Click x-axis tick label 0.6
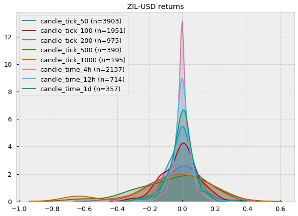This screenshot has width=298, height=216. pos(281,209)
